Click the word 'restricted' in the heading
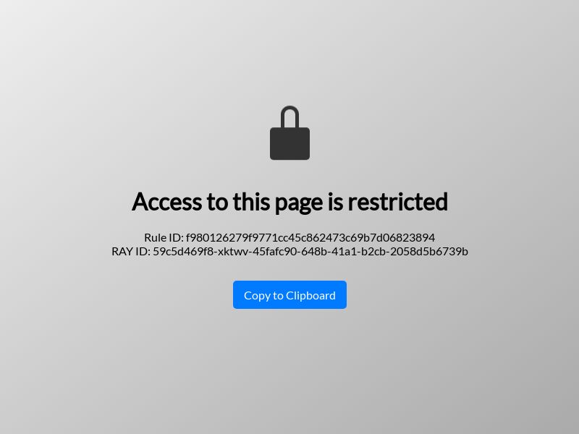Viewport: 579px width, 434px height. [397, 202]
